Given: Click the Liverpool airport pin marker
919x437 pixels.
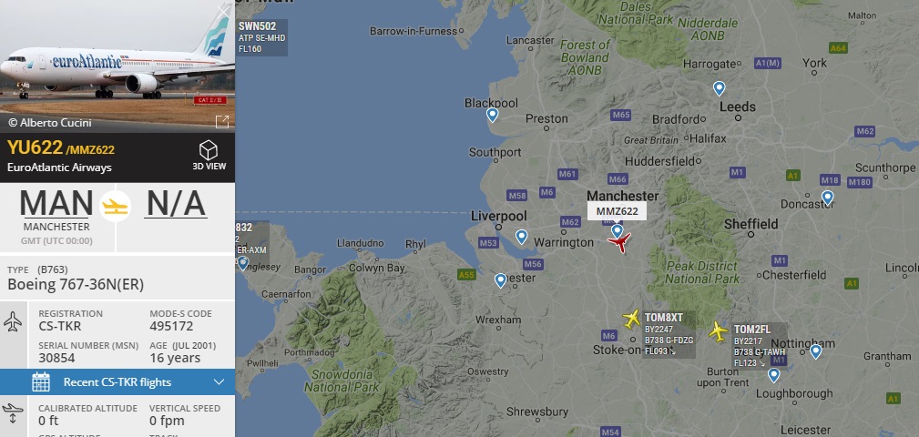Looking at the screenshot, I should [x=521, y=237].
